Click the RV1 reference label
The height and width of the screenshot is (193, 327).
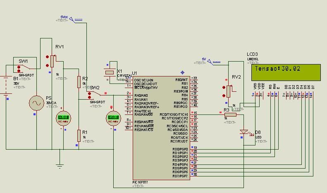(60, 47)
